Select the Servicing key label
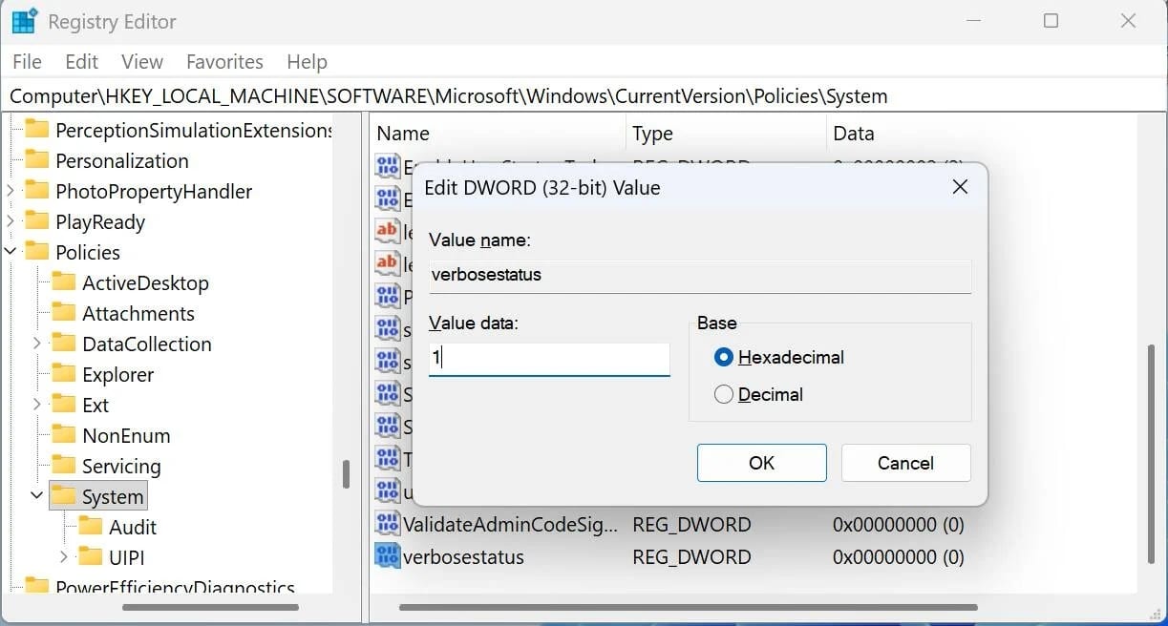This screenshot has width=1168, height=626. tap(121, 466)
